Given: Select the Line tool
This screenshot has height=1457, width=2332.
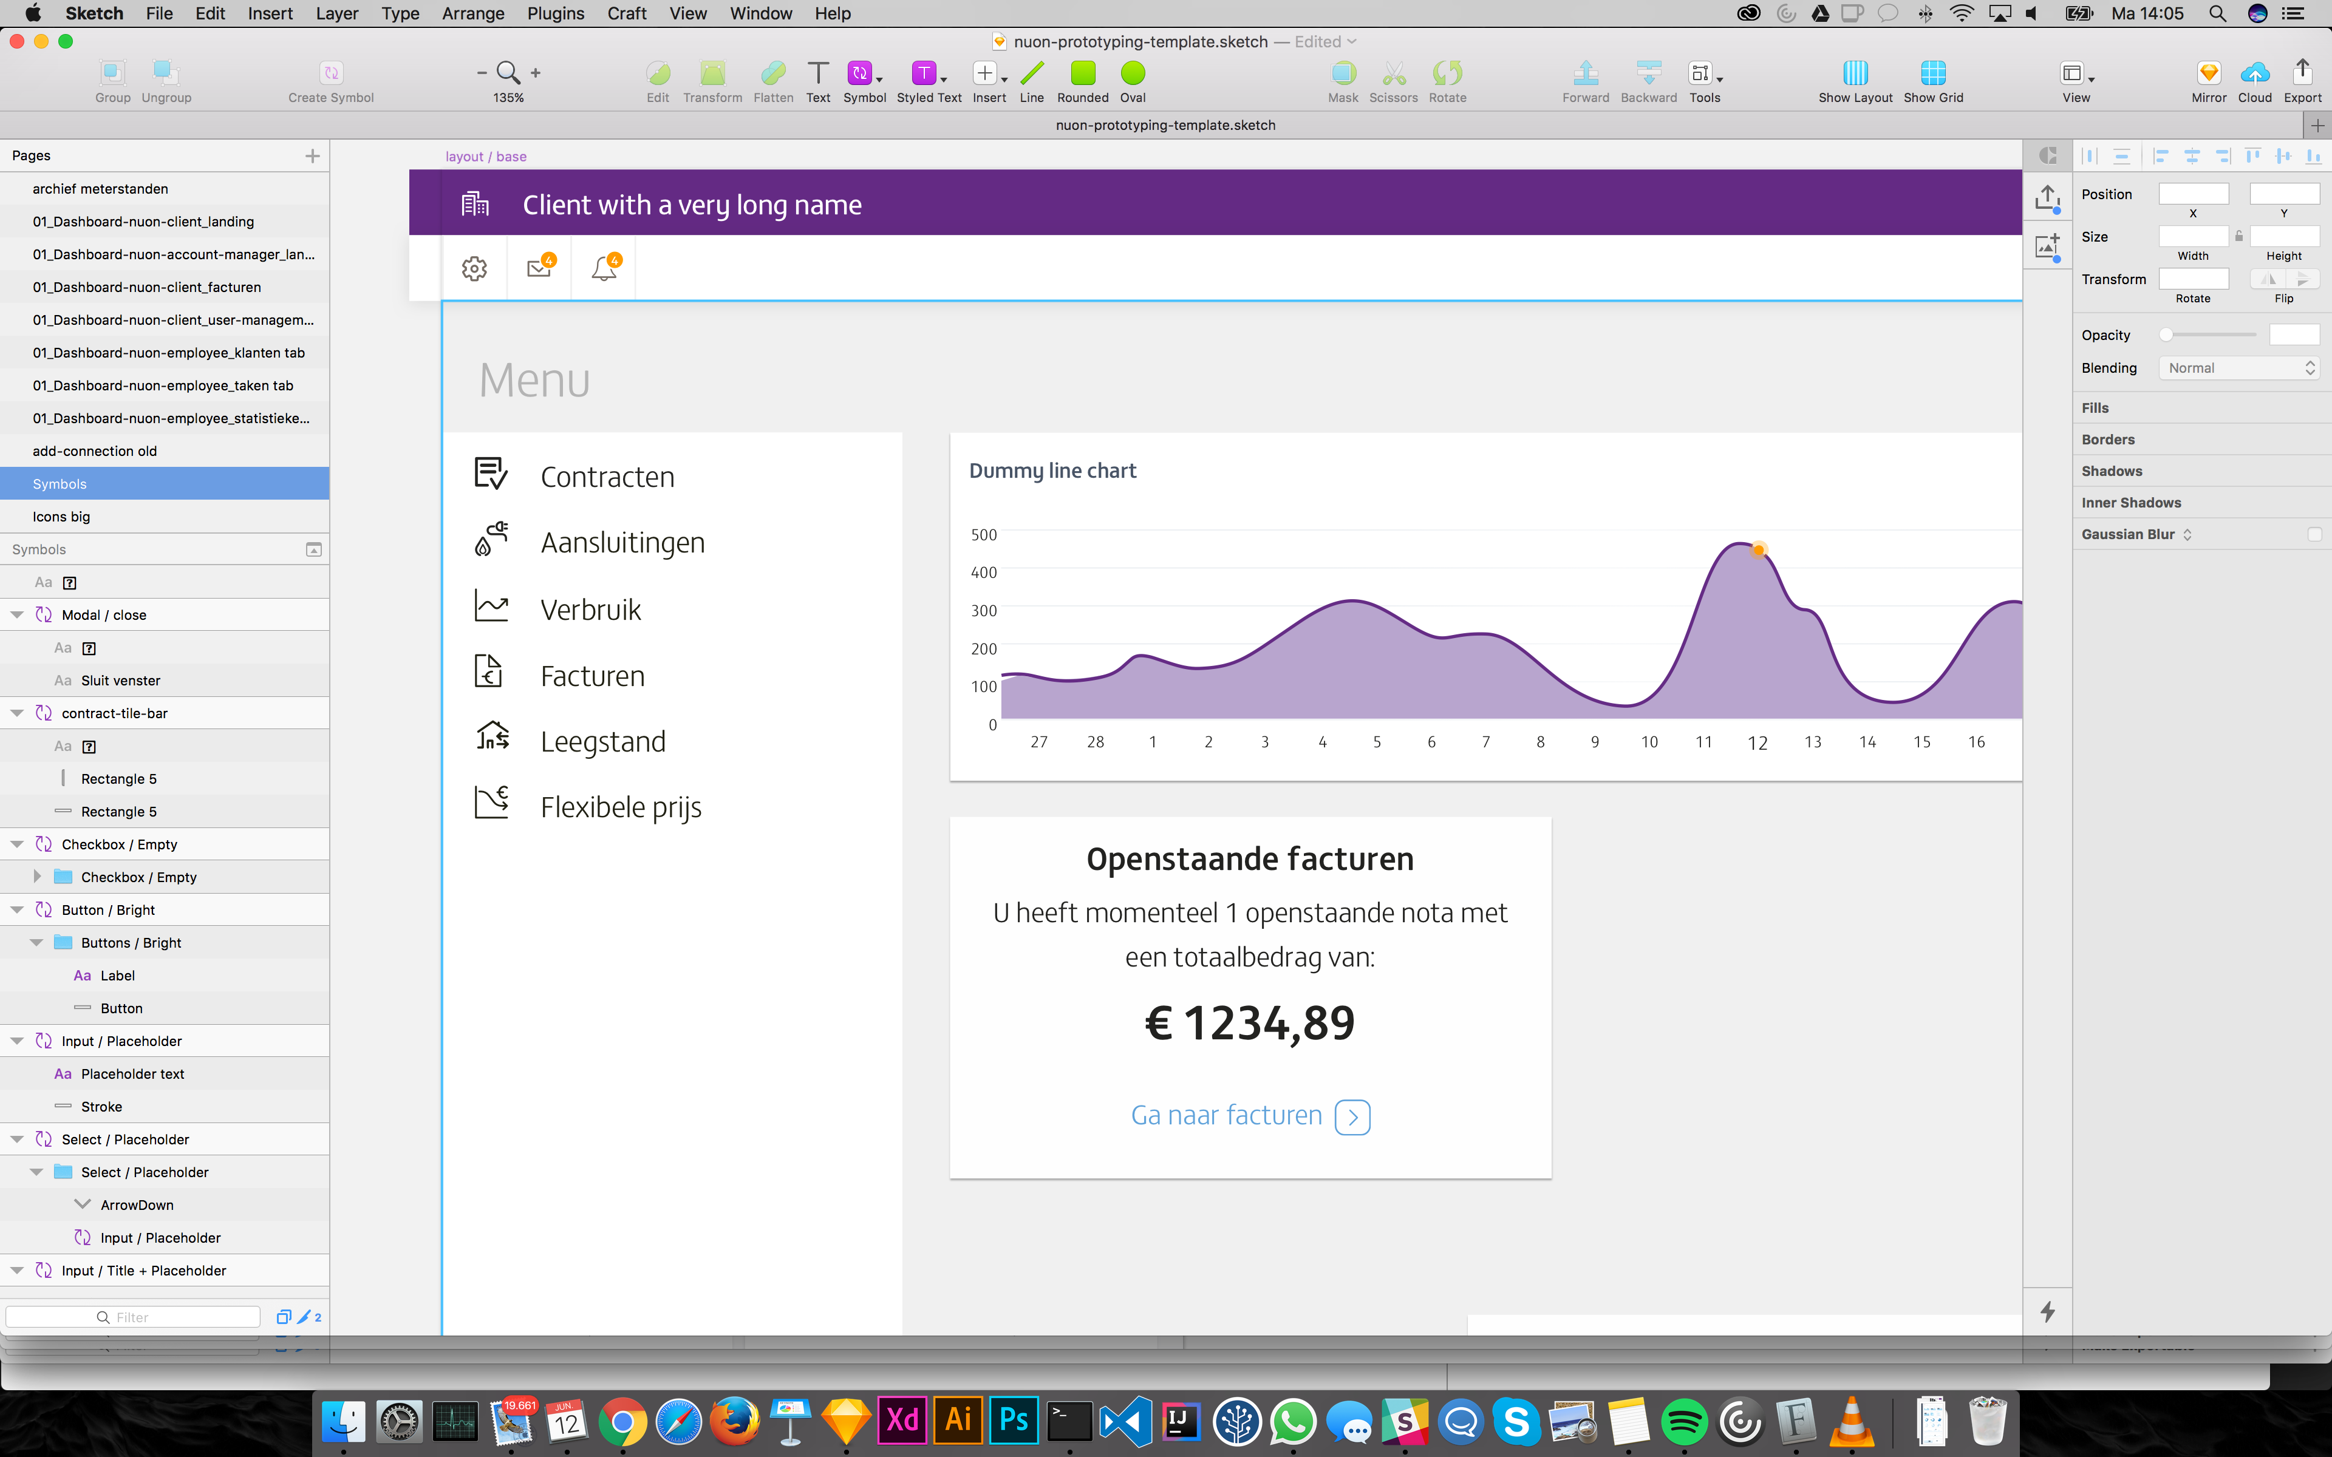Looking at the screenshot, I should 1031,73.
